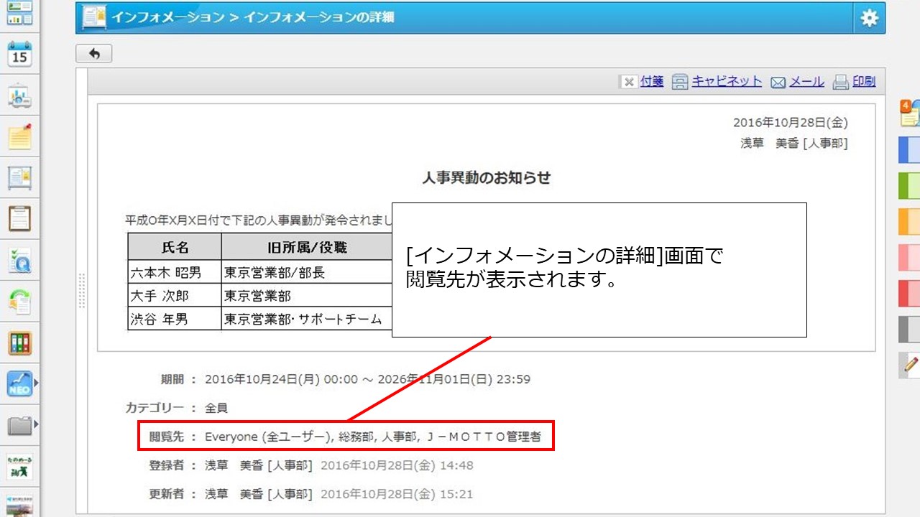Viewport: 920px width, 517px height.
Task: Click the 付箋 link
Action: point(651,82)
